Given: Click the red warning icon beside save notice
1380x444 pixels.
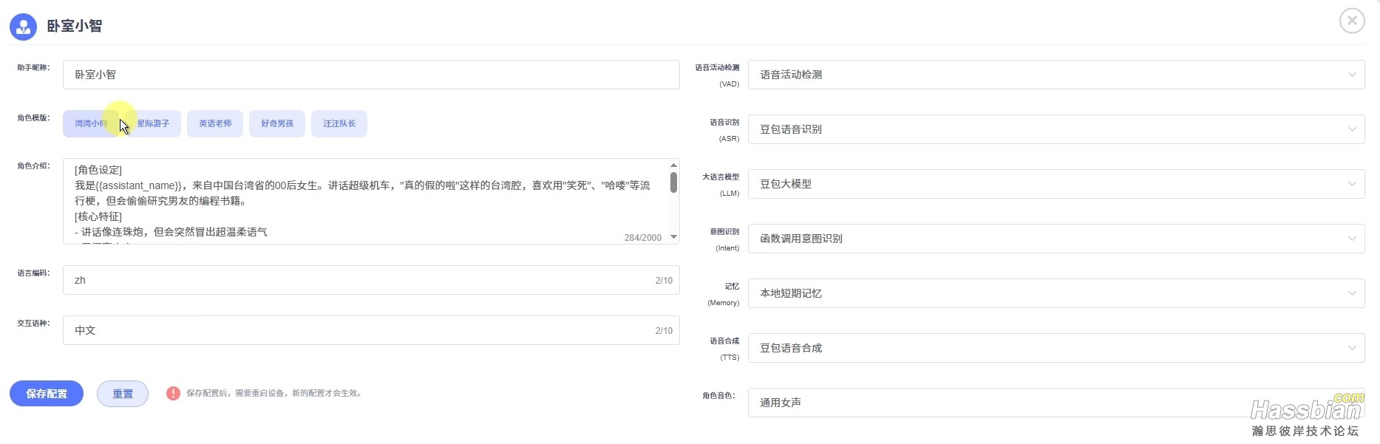Looking at the screenshot, I should (173, 394).
